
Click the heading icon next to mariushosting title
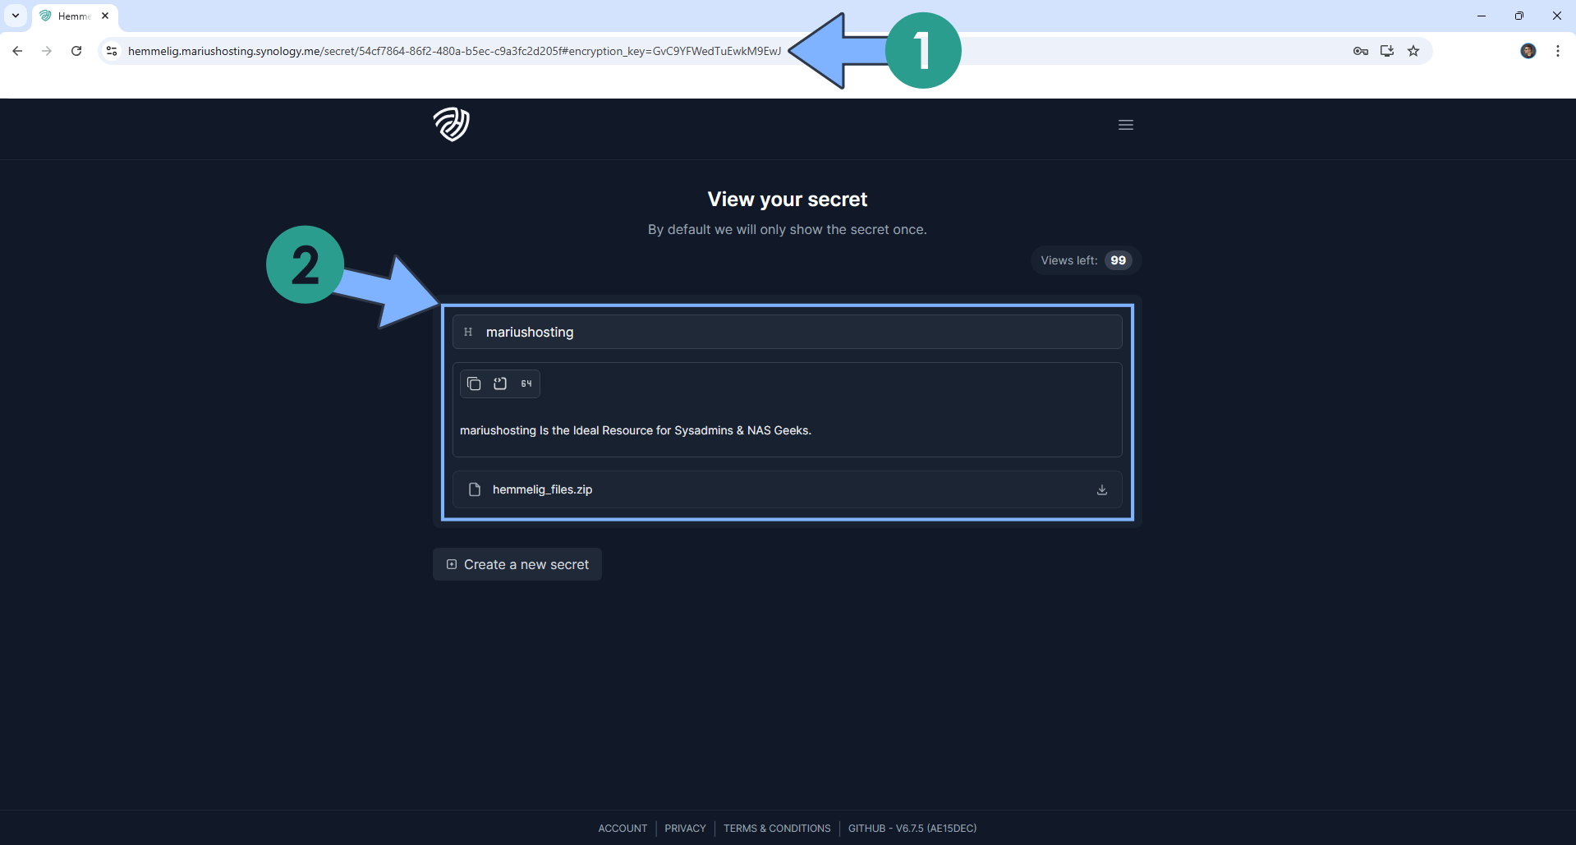(x=468, y=332)
